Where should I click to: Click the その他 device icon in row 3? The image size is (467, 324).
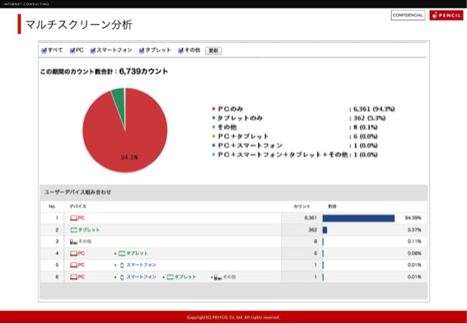(x=73, y=242)
